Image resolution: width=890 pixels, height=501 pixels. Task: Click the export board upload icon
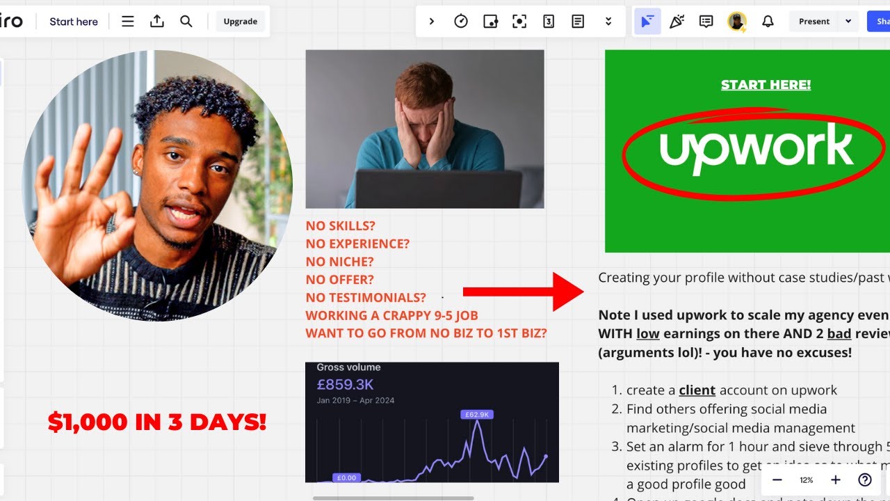157,22
